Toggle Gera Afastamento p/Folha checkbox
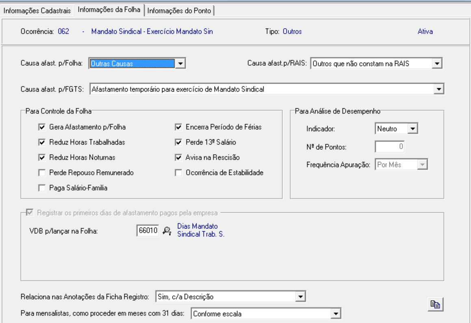The image size is (471, 323). (x=42, y=127)
